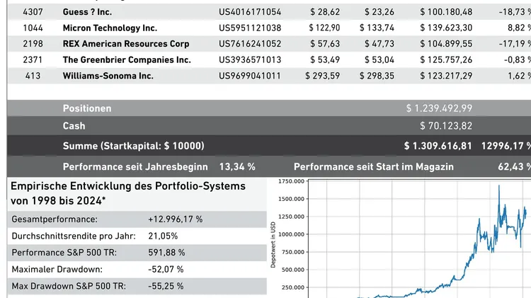Click the Cash label
The image size is (531, 298).
pyautogui.click(x=74, y=126)
